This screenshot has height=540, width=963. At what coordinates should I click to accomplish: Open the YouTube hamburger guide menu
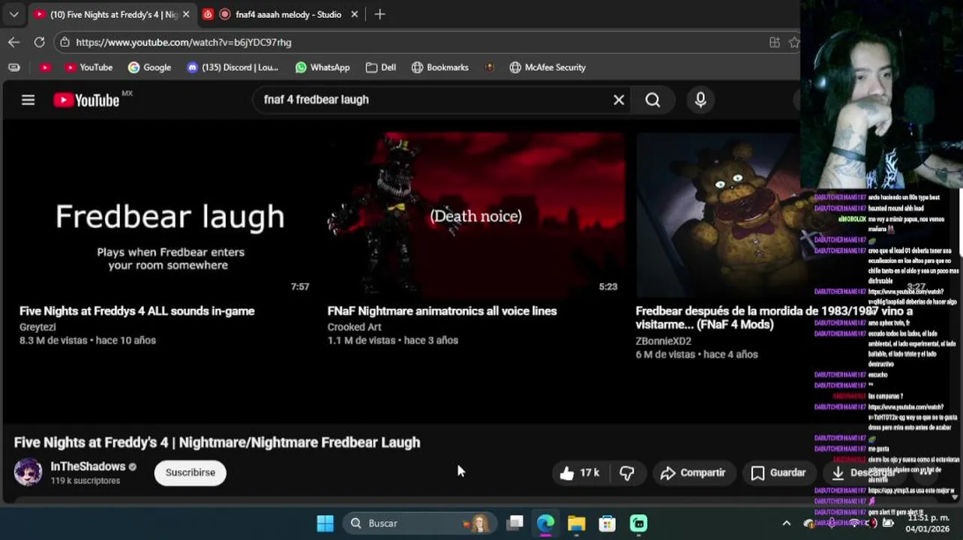coord(28,100)
